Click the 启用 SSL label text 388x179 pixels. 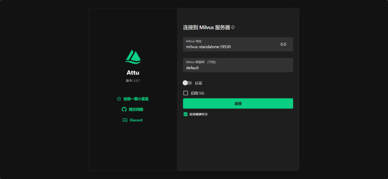[x=198, y=93]
